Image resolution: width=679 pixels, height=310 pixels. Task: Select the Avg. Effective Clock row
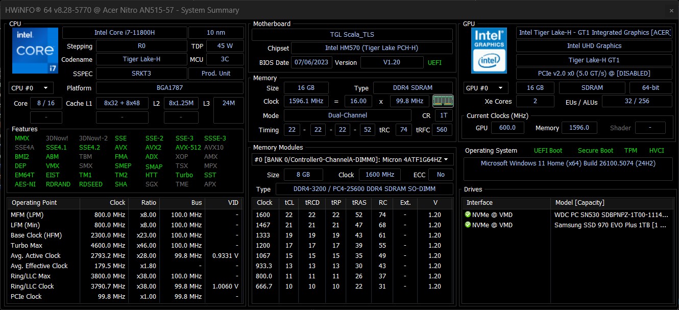(x=125, y=266)
